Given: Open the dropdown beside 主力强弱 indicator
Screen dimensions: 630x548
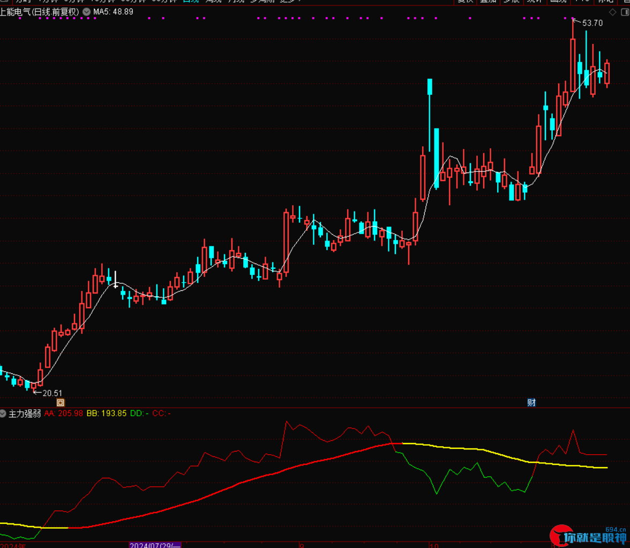Looking at the screenshot, I should click(x=3, y=414).
